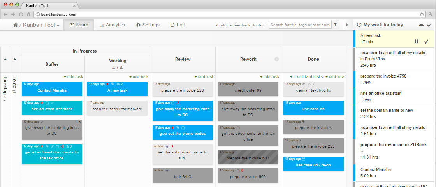436x187 pixels.
Task: Open the Contact Marisha card
Action: pyautogui.click(x=52, y=89)
